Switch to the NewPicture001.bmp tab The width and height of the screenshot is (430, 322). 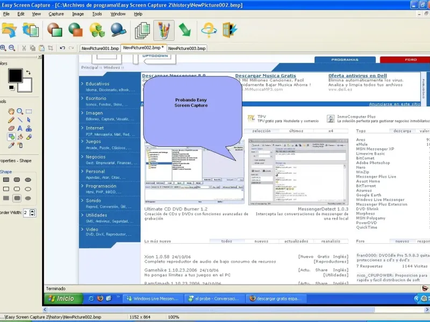[x=100, y=48]
